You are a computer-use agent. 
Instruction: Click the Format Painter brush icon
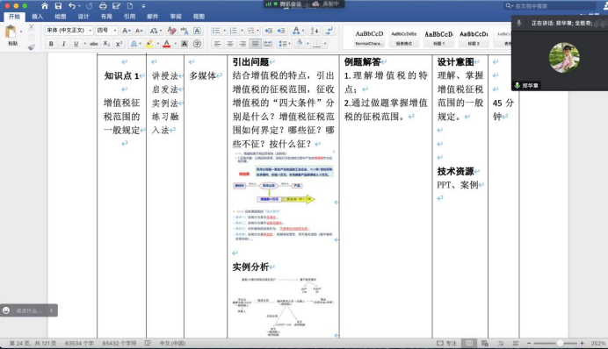[x=32, y=46]
